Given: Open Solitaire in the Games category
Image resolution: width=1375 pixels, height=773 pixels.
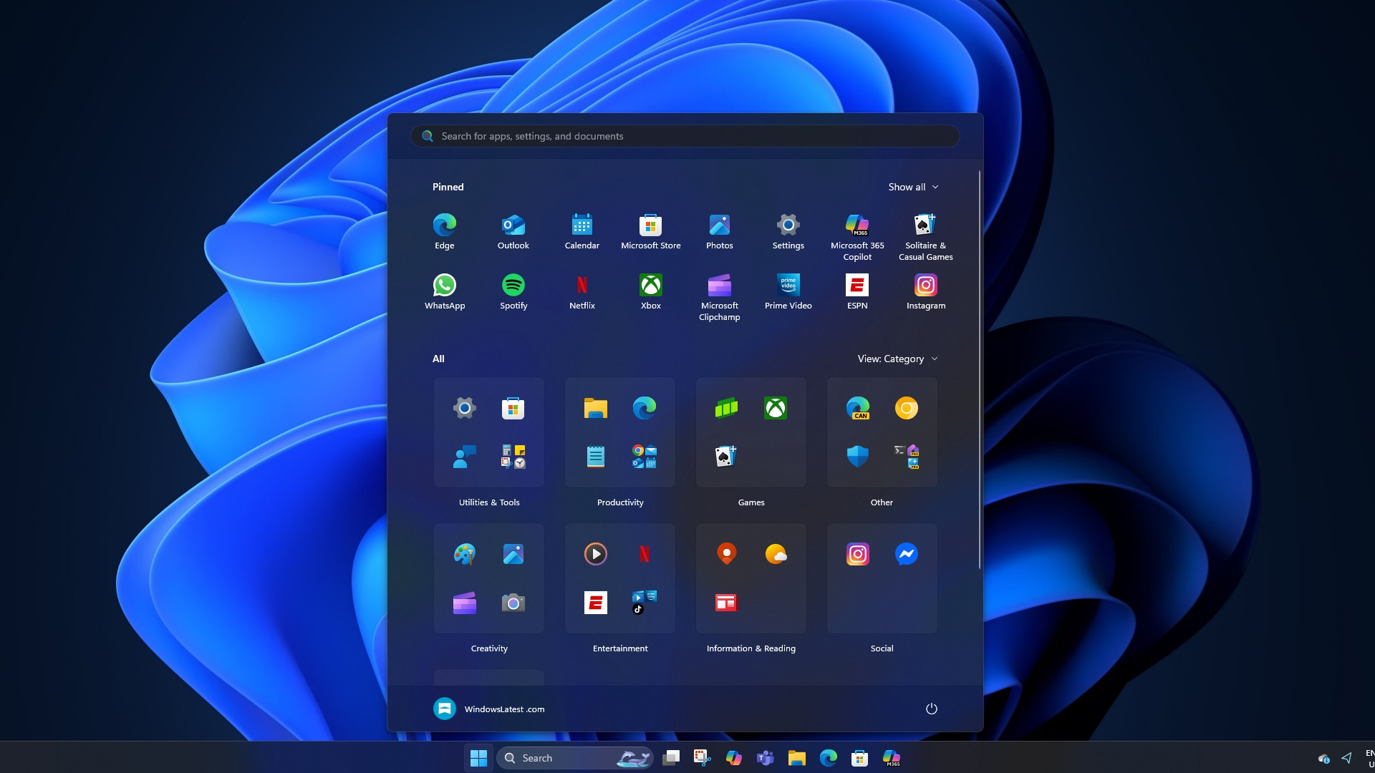Looking at the screenshot, I should [x=726, y=457].
